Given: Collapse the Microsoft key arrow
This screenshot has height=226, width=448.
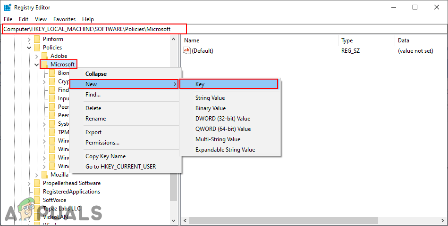Looking at the screenshot, I should [36, 65].
